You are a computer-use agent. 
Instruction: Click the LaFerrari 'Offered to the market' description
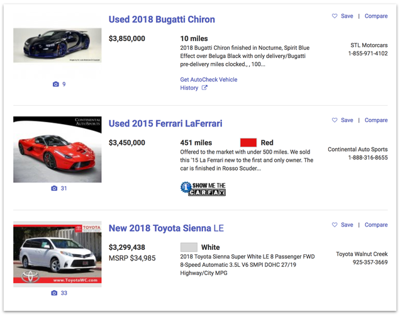tap(247, 161)
